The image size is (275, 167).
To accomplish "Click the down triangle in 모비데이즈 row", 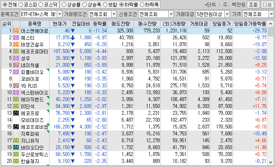I will click(73, 120).
